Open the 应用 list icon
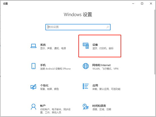156x117 pixels. tap(86, 86)
